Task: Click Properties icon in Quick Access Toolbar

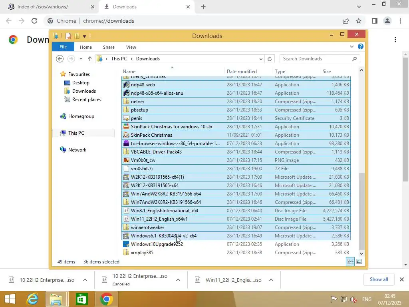Action: point(68,36)
